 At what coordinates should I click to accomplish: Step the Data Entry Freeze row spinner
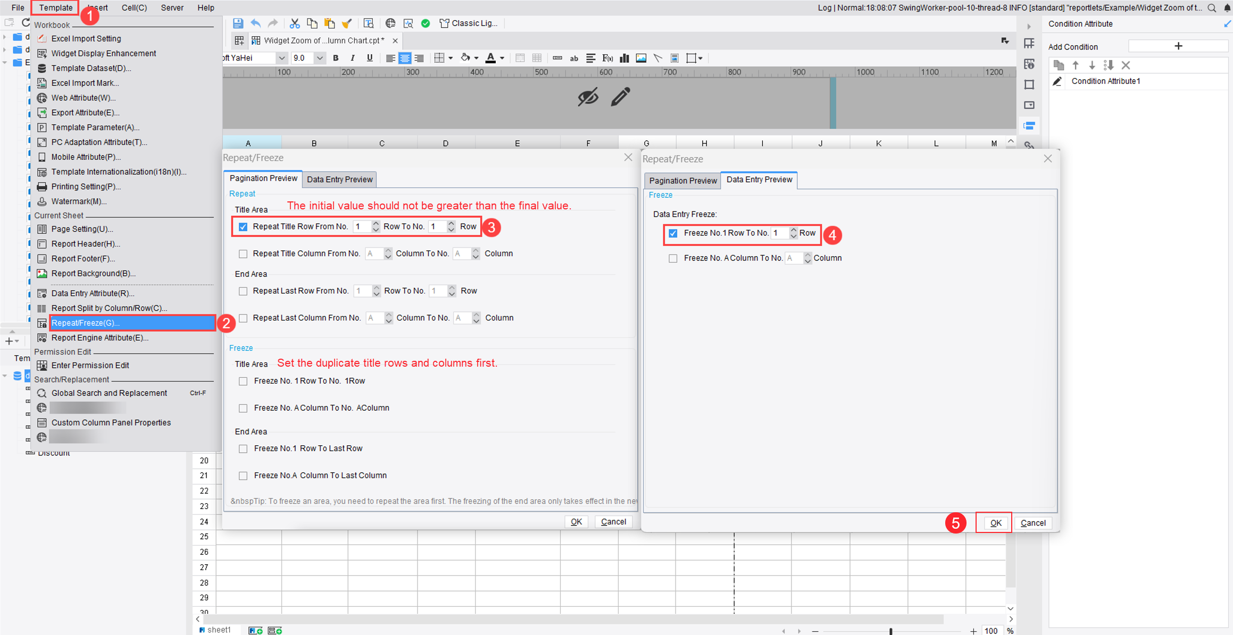point(793,233)
